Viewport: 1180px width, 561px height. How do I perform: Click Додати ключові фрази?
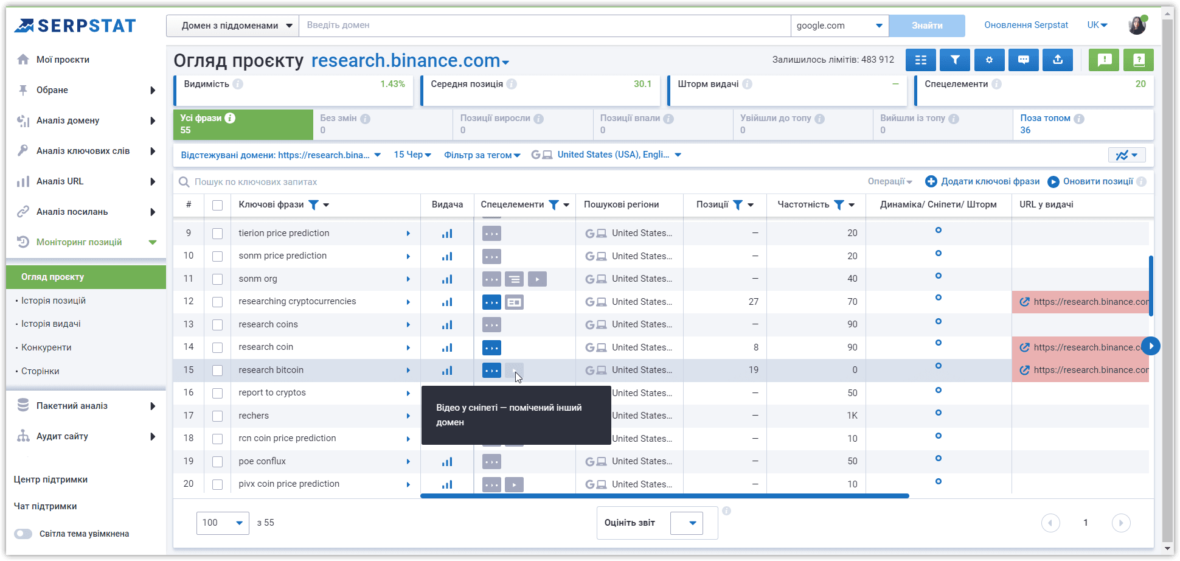click(982, 181)
